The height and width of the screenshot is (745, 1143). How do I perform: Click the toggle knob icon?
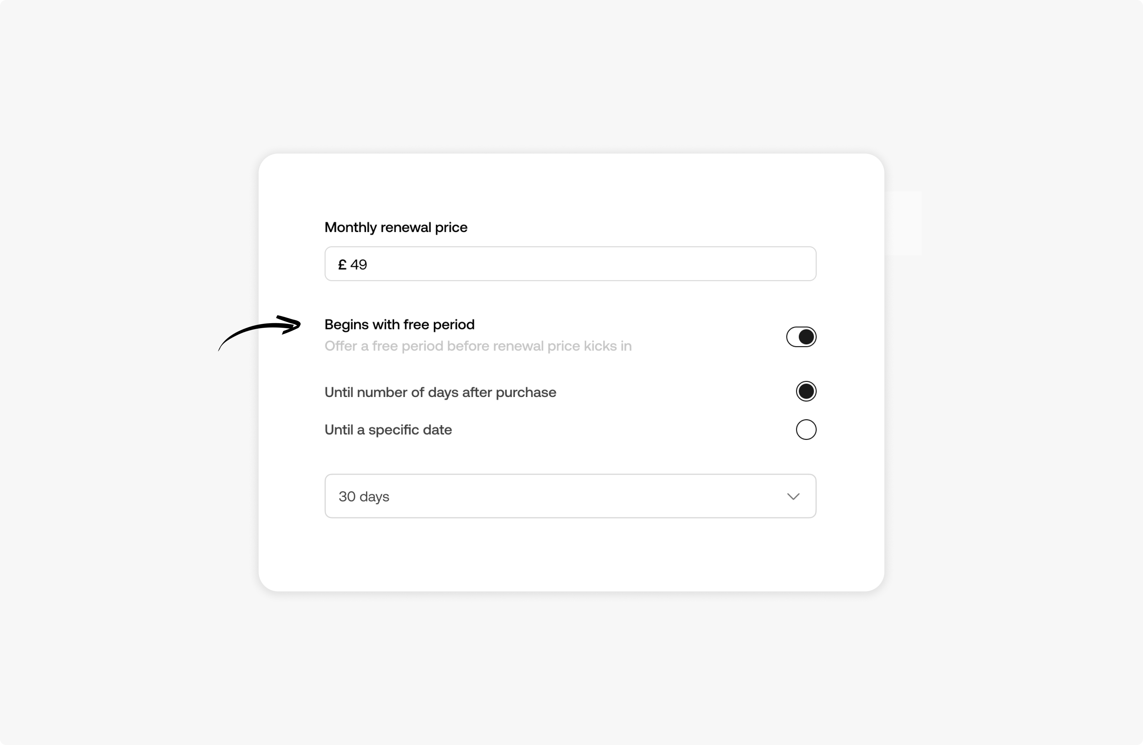tap(806, 337)
